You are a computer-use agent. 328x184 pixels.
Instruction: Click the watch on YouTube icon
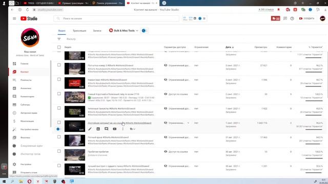pyautogui.click(x=115, y=129)
